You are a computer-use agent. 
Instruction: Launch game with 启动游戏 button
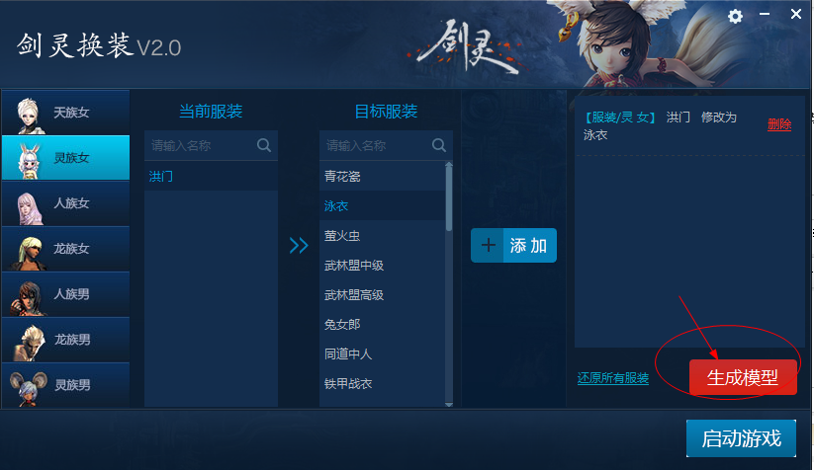coord(741,438)
